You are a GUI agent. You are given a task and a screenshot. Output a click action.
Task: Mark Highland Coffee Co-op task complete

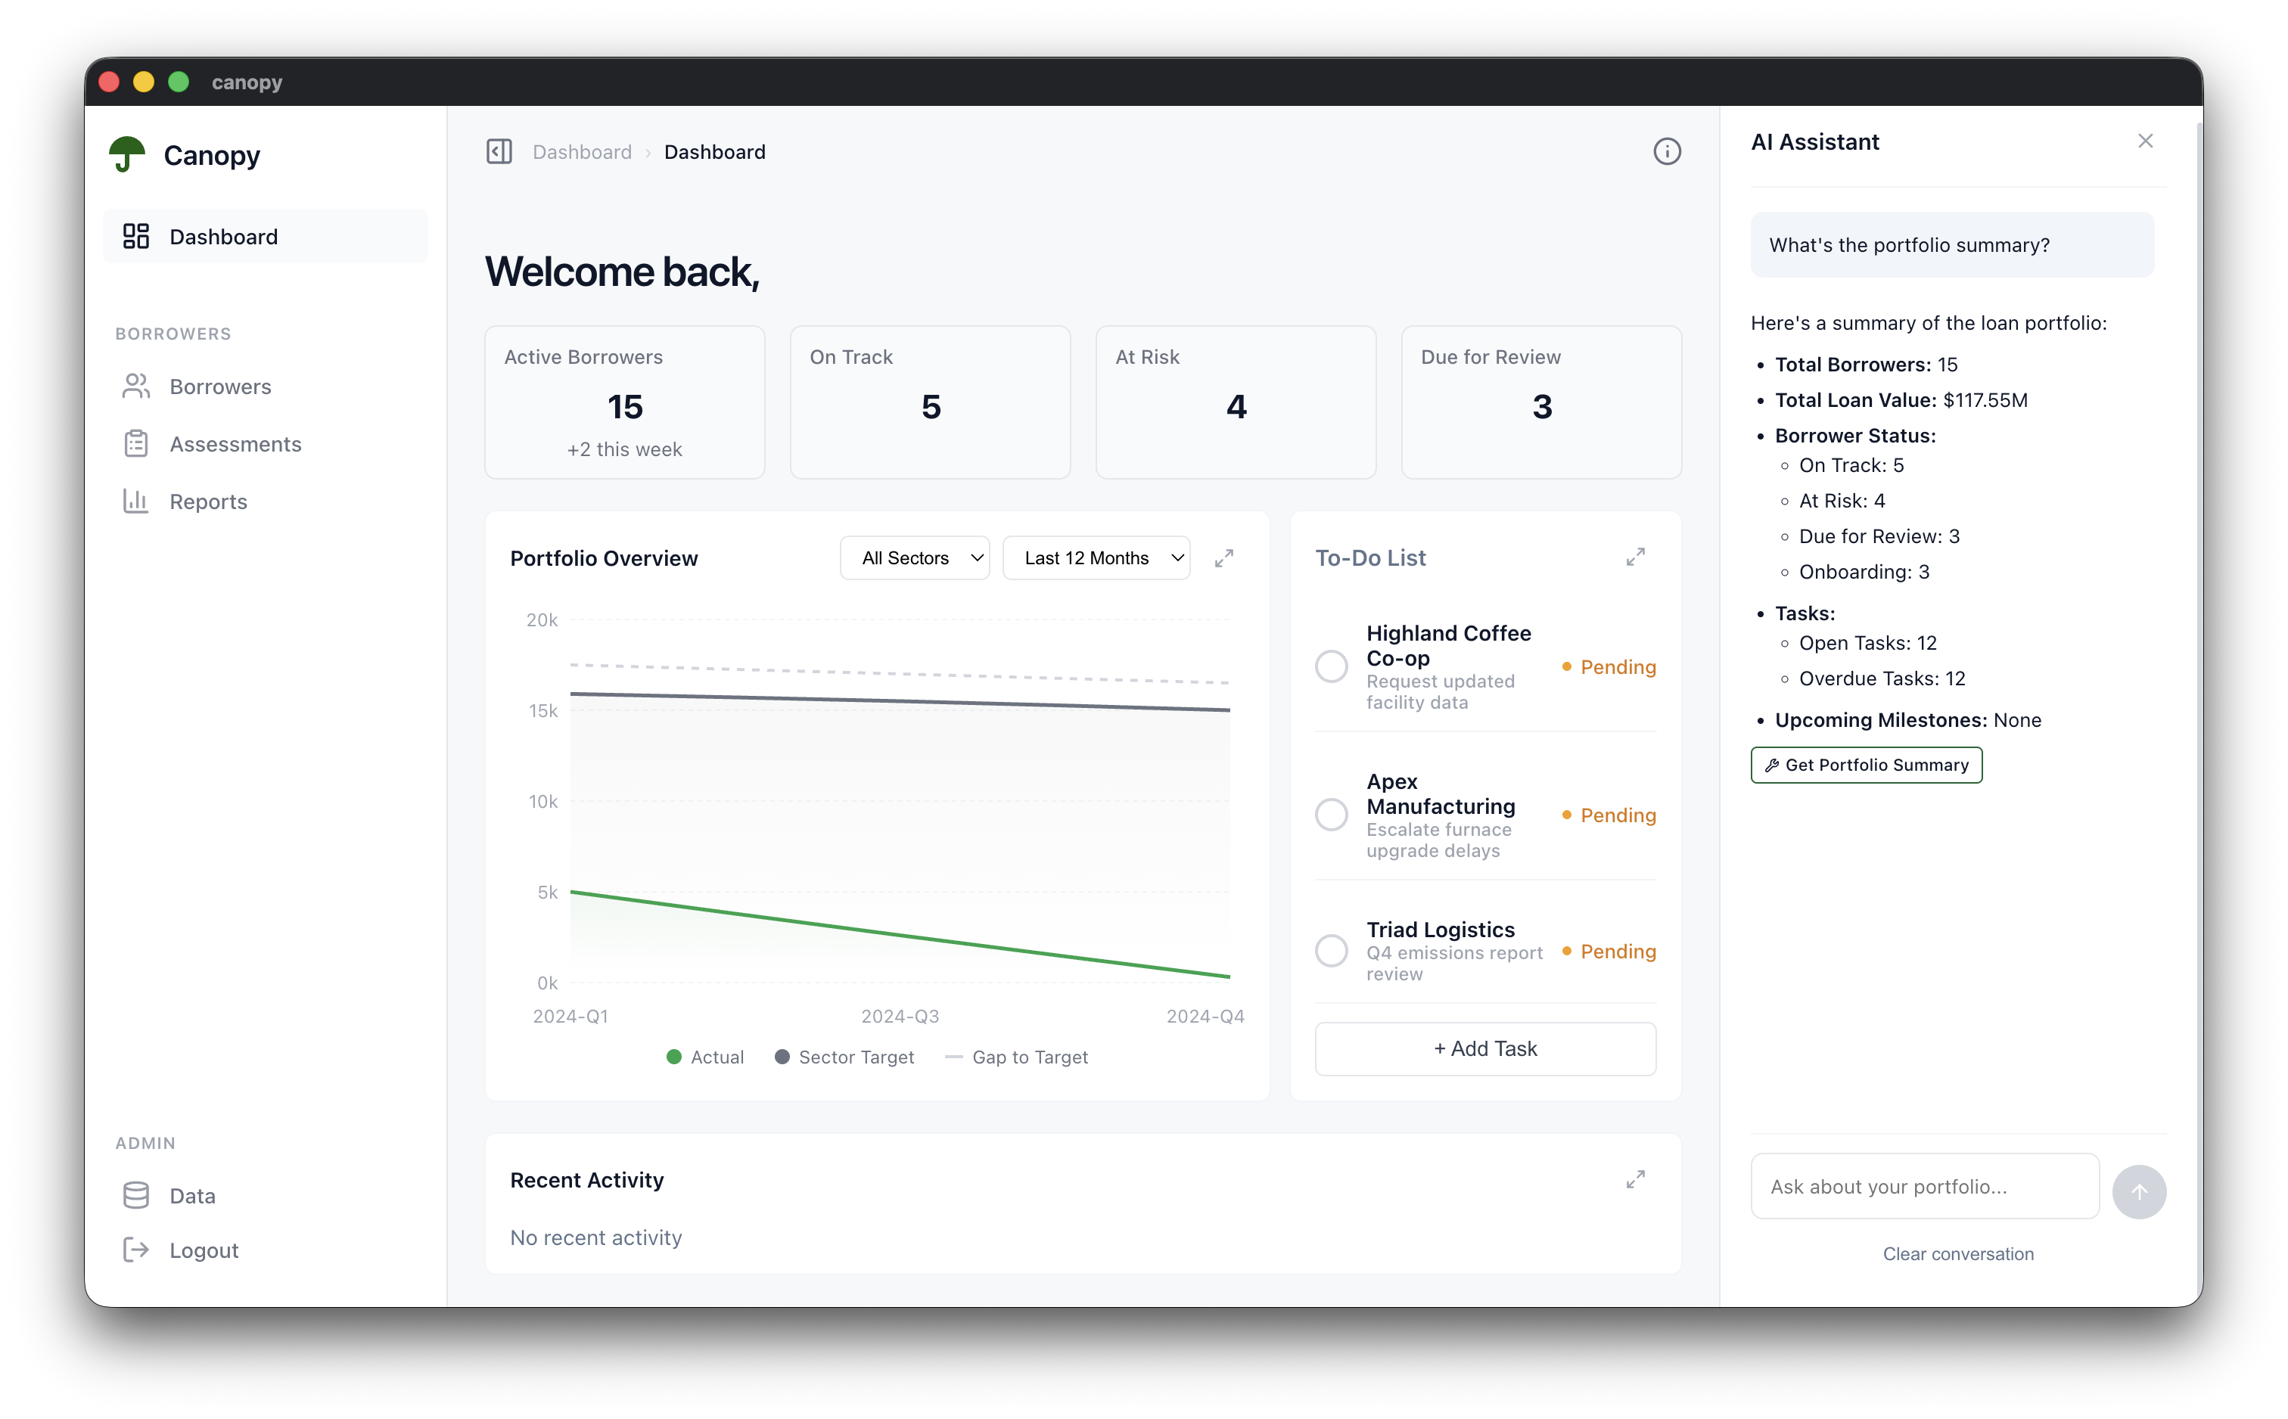click(x=1331, y=666)
